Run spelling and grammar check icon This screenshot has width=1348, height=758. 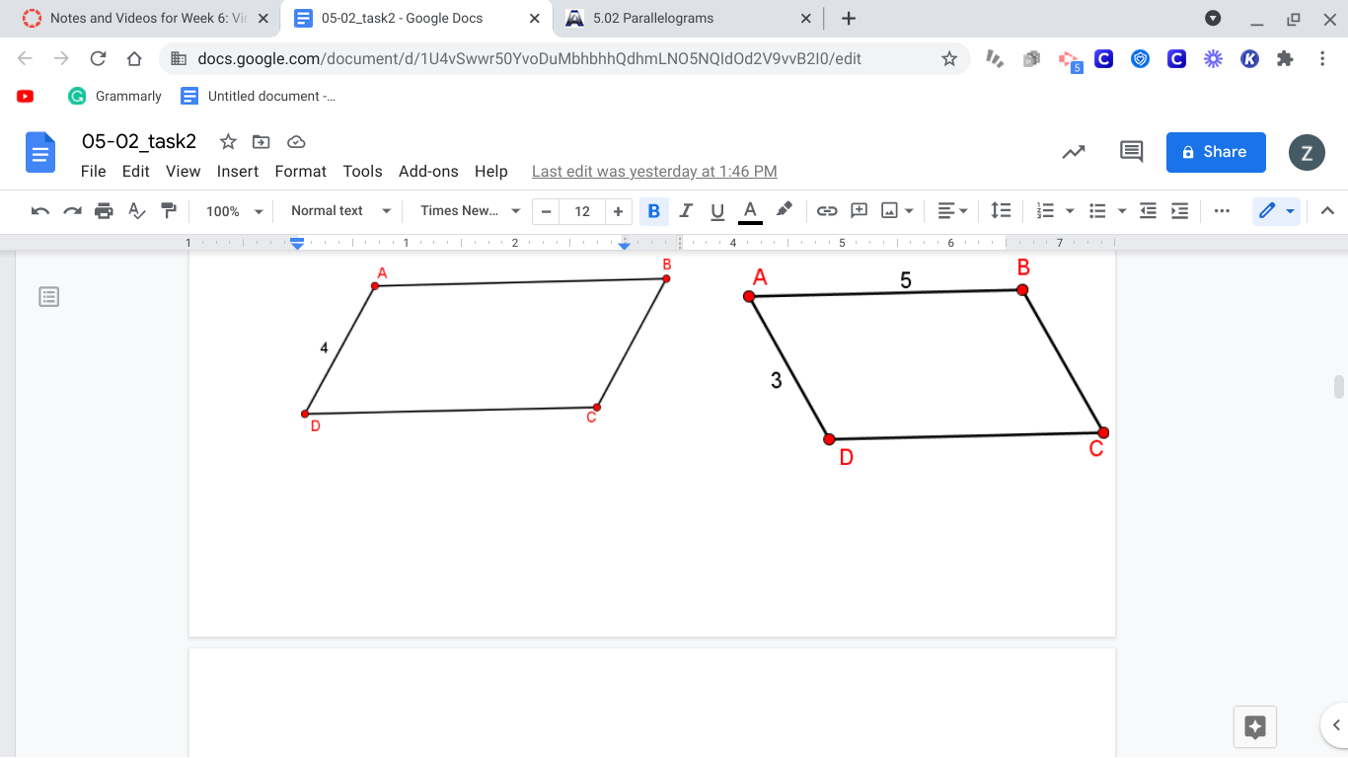(137, 210)
